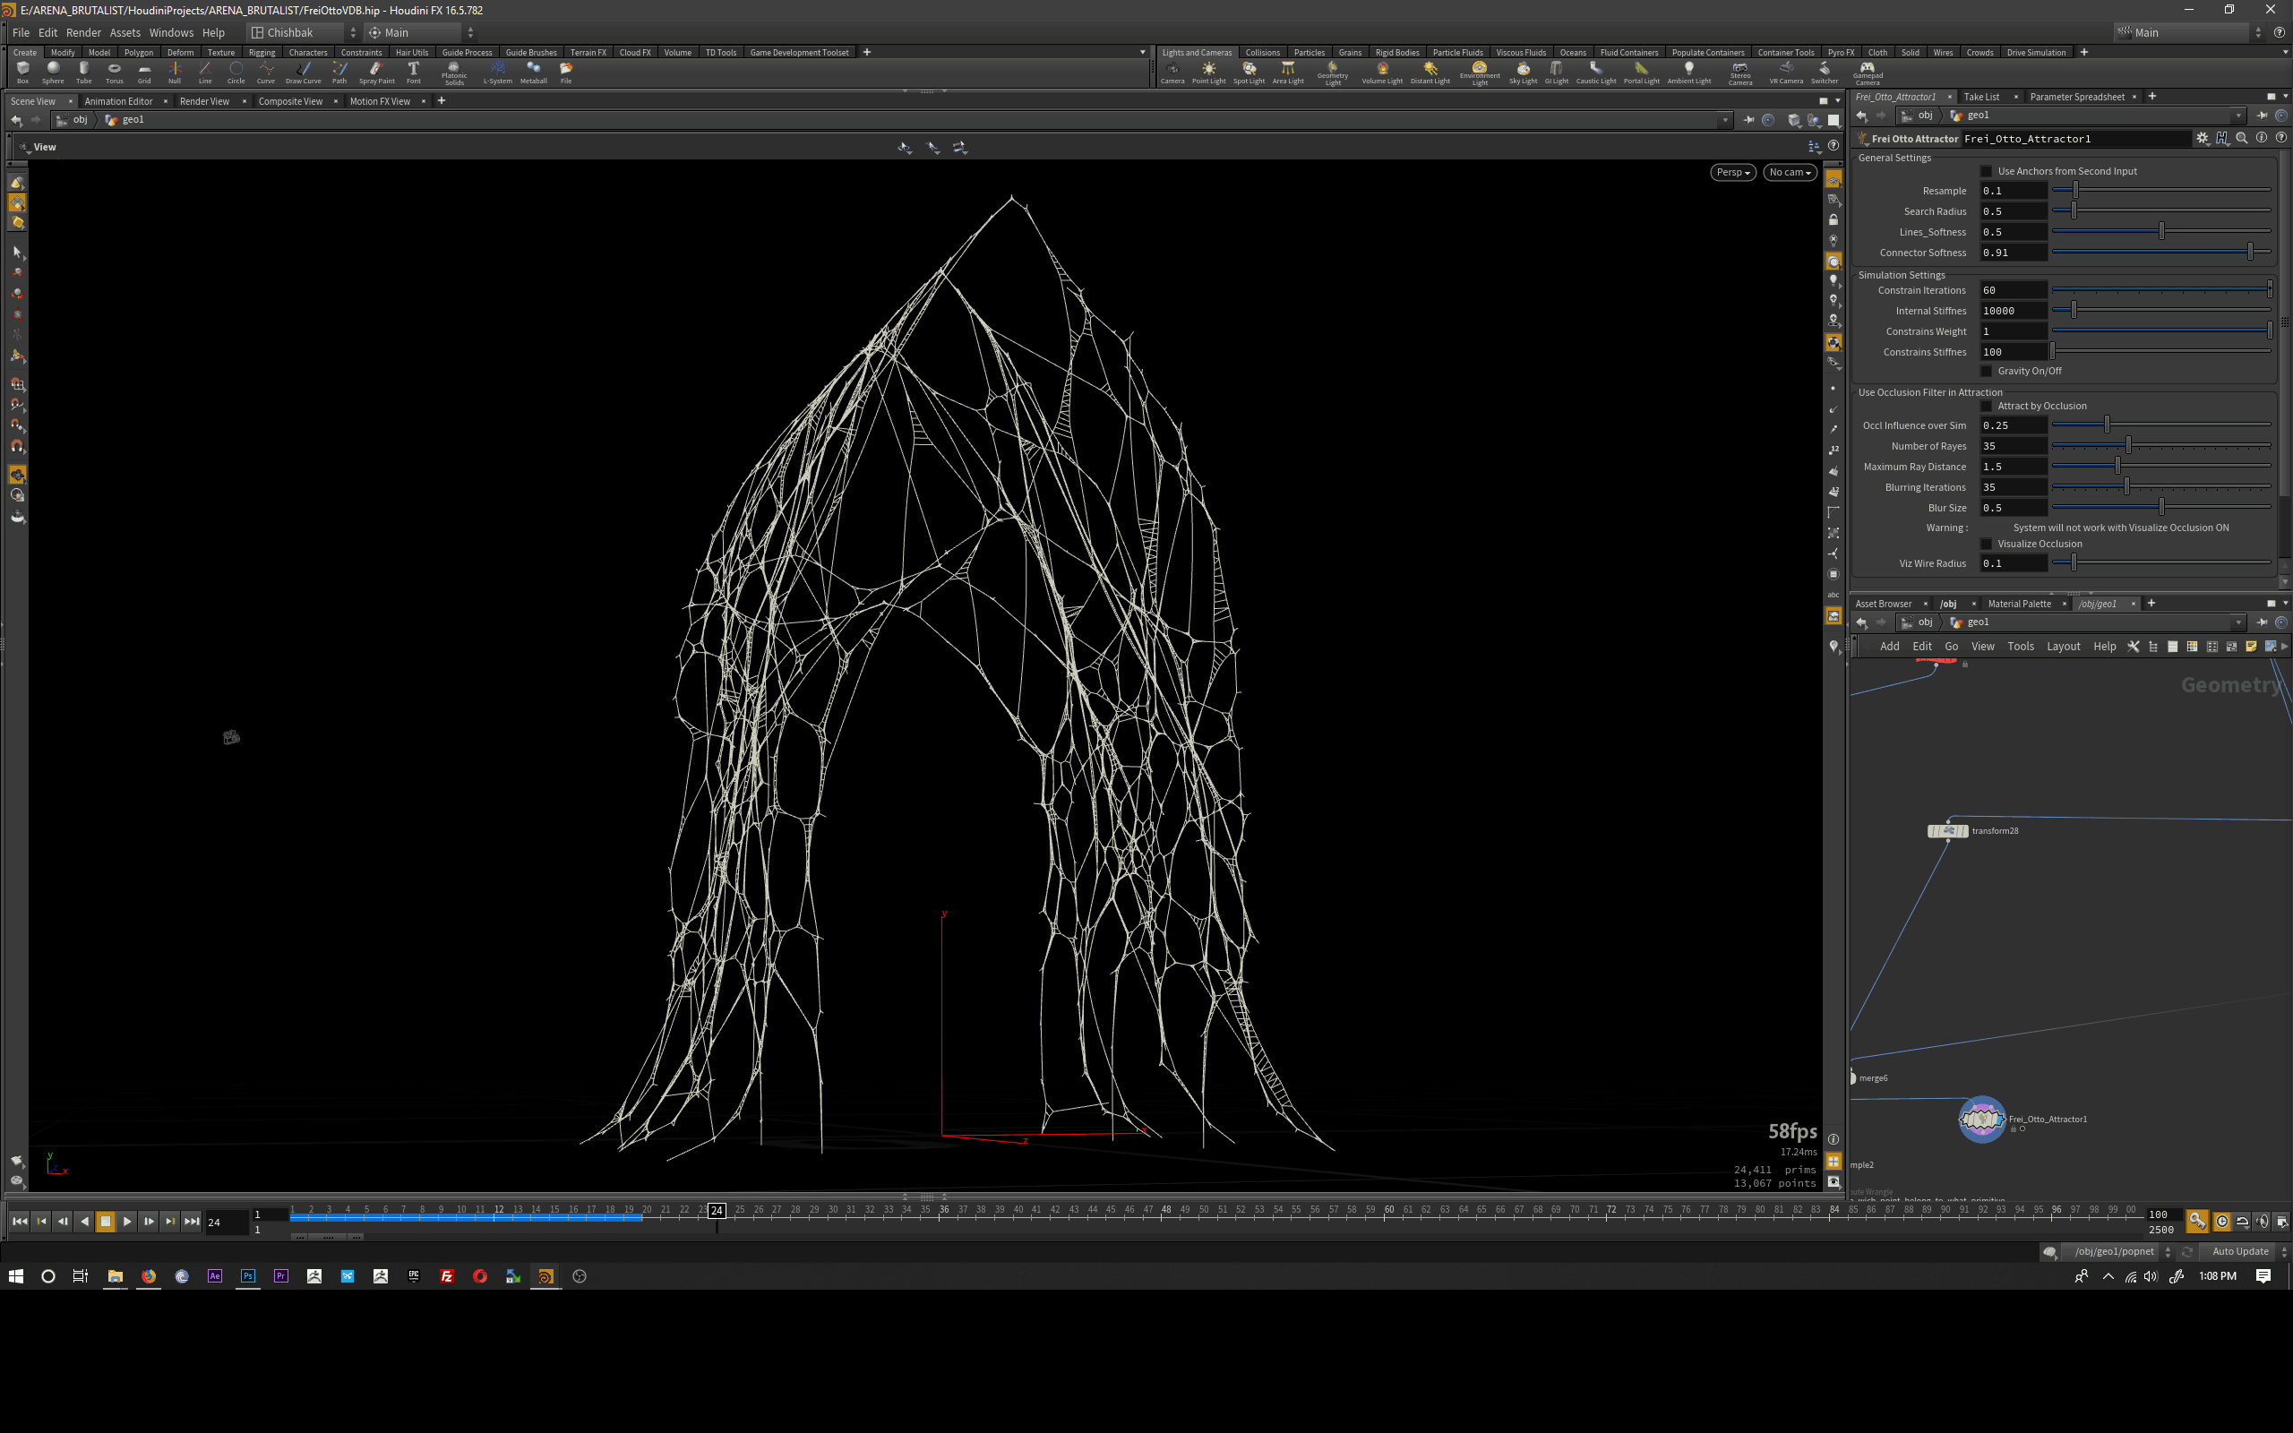2293x1433 pixels.
Task: Adjust the Blur Size slider
Action: point(2161,508)
